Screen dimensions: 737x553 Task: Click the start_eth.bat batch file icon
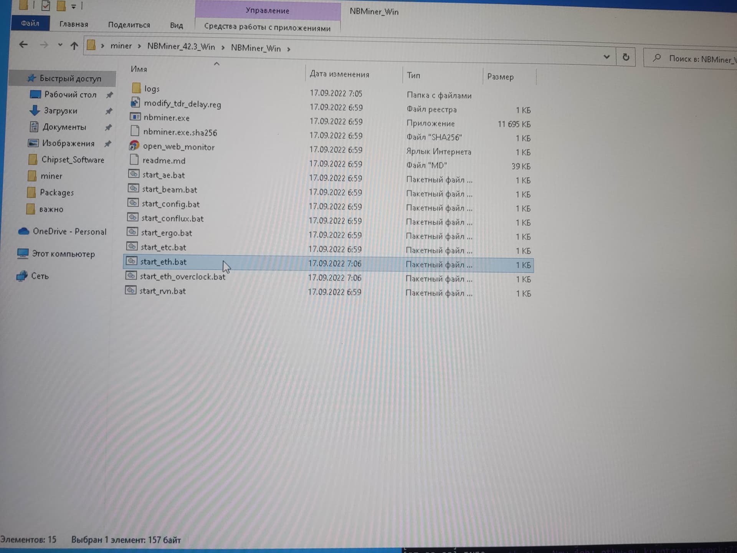132,261
